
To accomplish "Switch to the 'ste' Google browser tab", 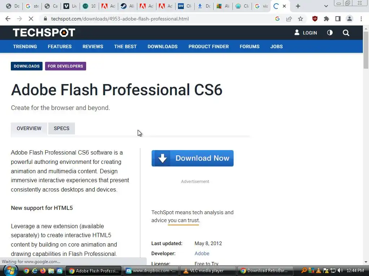I will (32, 6).
